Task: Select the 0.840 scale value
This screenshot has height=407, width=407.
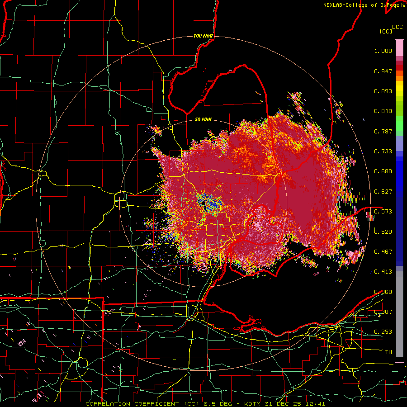Action: pyautogui.click(x=383, y=111)
